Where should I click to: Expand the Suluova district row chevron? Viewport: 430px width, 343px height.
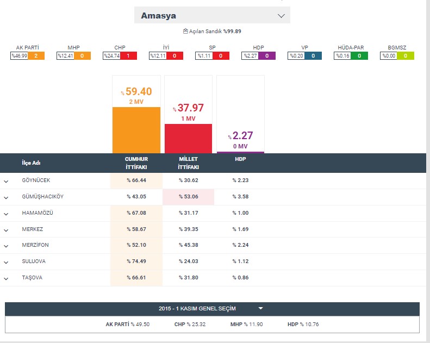[6, 263]
